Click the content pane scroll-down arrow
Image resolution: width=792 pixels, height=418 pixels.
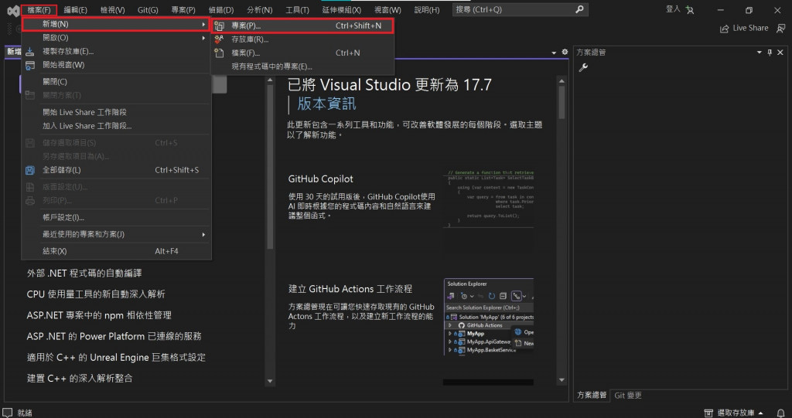562,380
